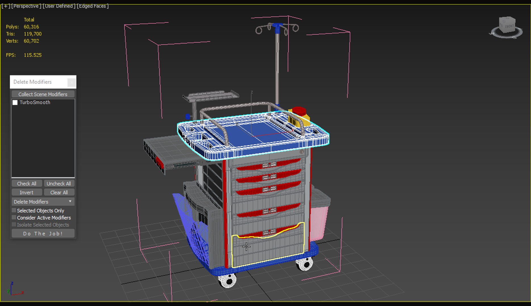Toggle the TurboSmooth checkbox

15,103
